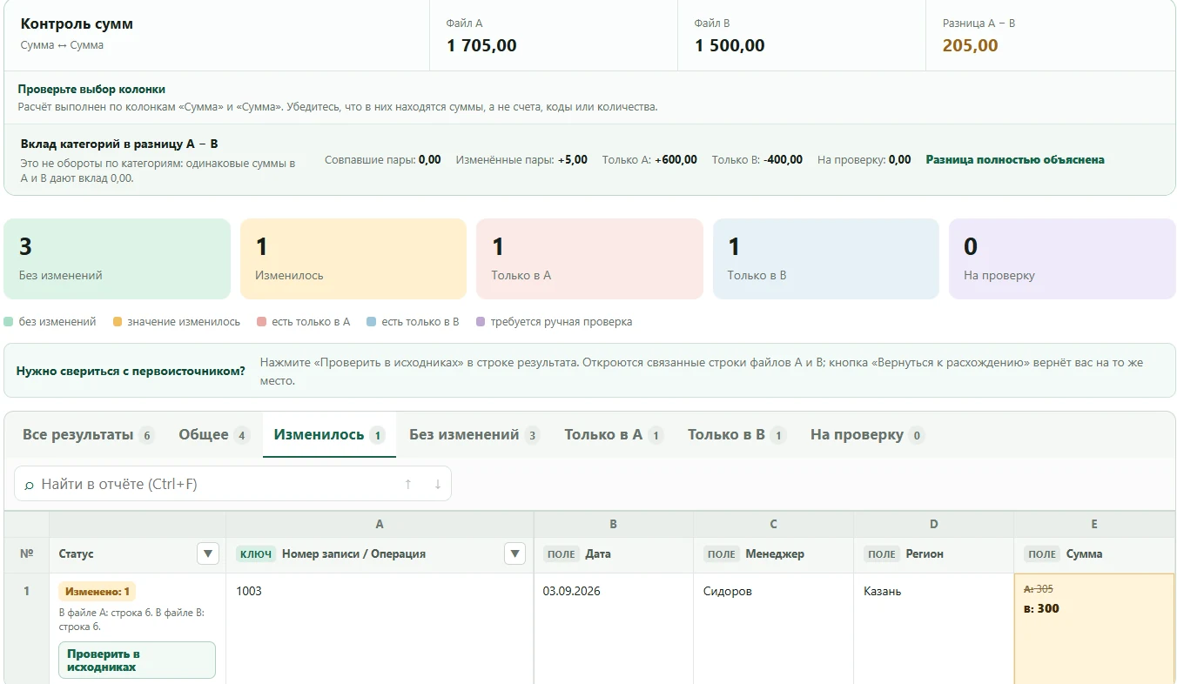This screenshot has width=1177, height=684.
Task: Open the Только в А tab
Action: click(613, 434)
